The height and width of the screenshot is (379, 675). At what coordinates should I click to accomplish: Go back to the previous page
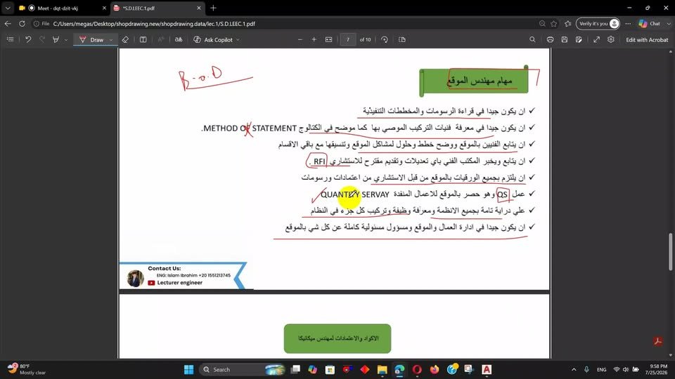pos(8,24)
